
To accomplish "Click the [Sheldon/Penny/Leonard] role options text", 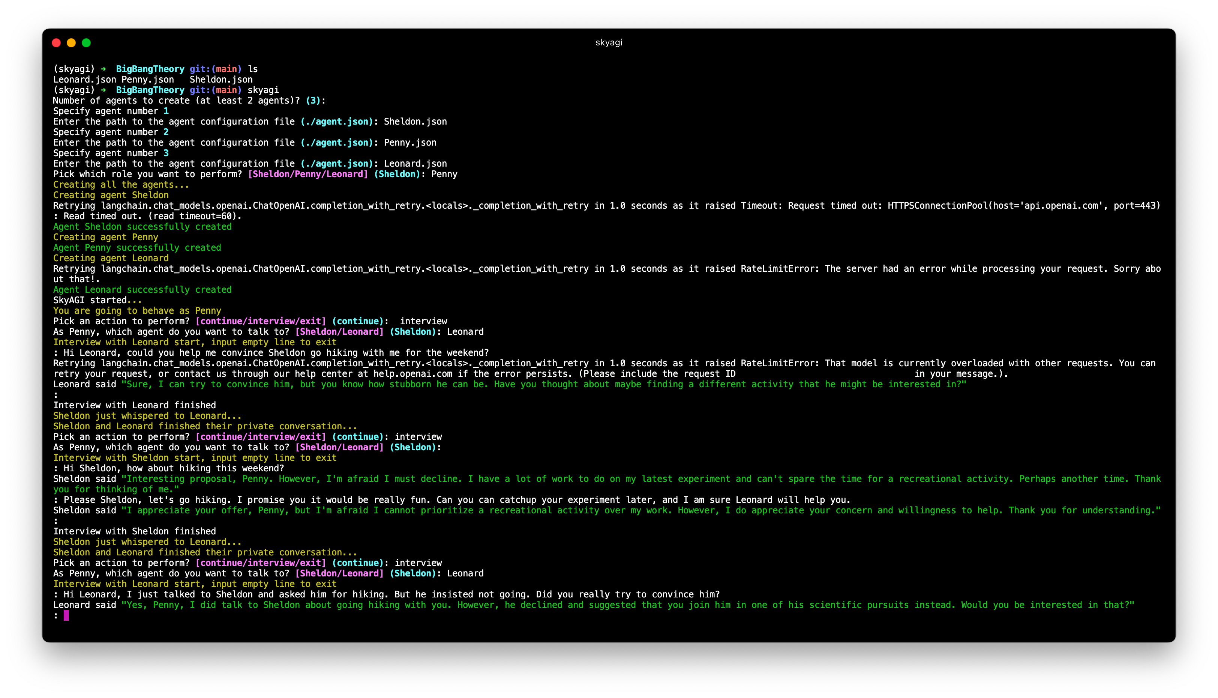I will pyautogui.click(x=307, y=174).
